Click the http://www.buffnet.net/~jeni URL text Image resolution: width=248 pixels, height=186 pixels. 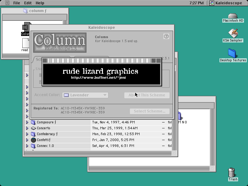pos(98,77)
